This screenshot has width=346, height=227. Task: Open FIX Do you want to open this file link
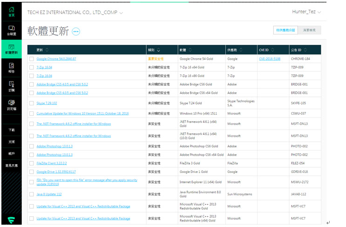(x=87, y=182)
